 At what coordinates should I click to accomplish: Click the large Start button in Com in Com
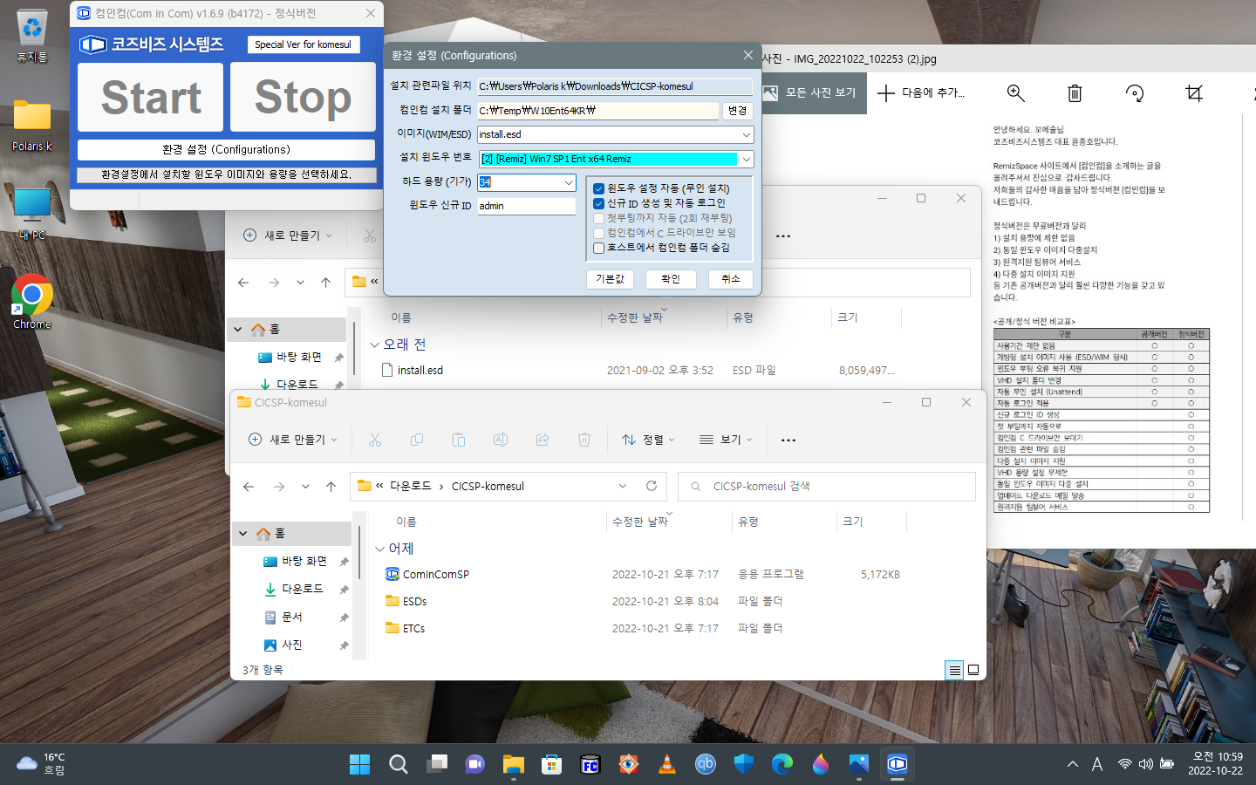[x=151, y=97]
